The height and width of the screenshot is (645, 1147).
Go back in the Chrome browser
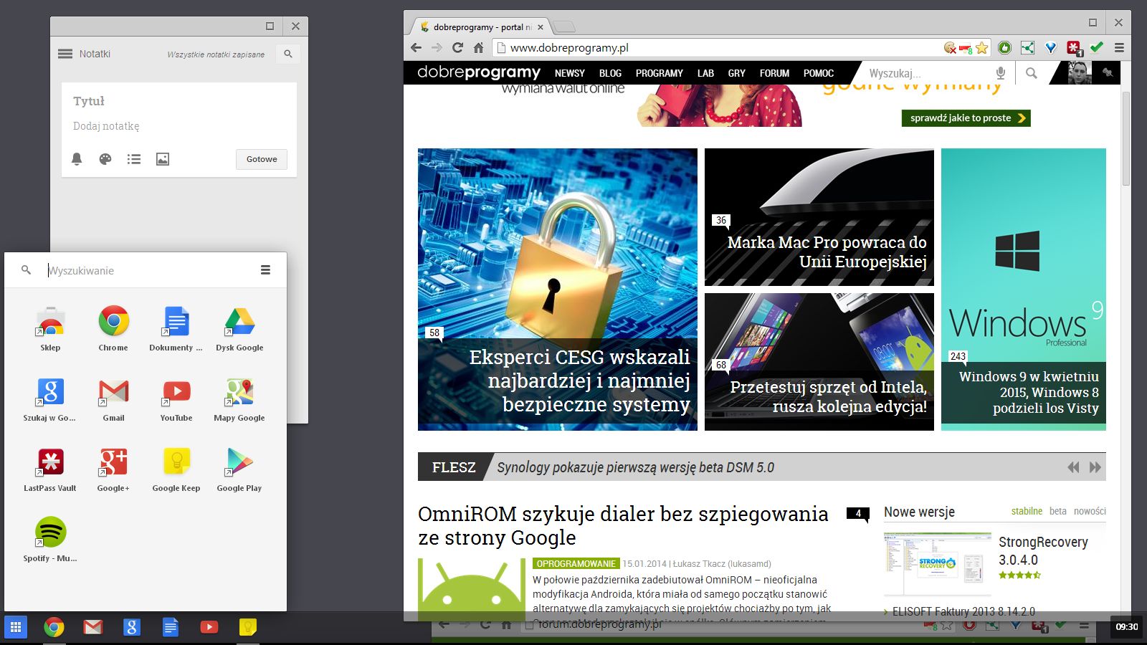pyautogui.click(x=417, y=48)
